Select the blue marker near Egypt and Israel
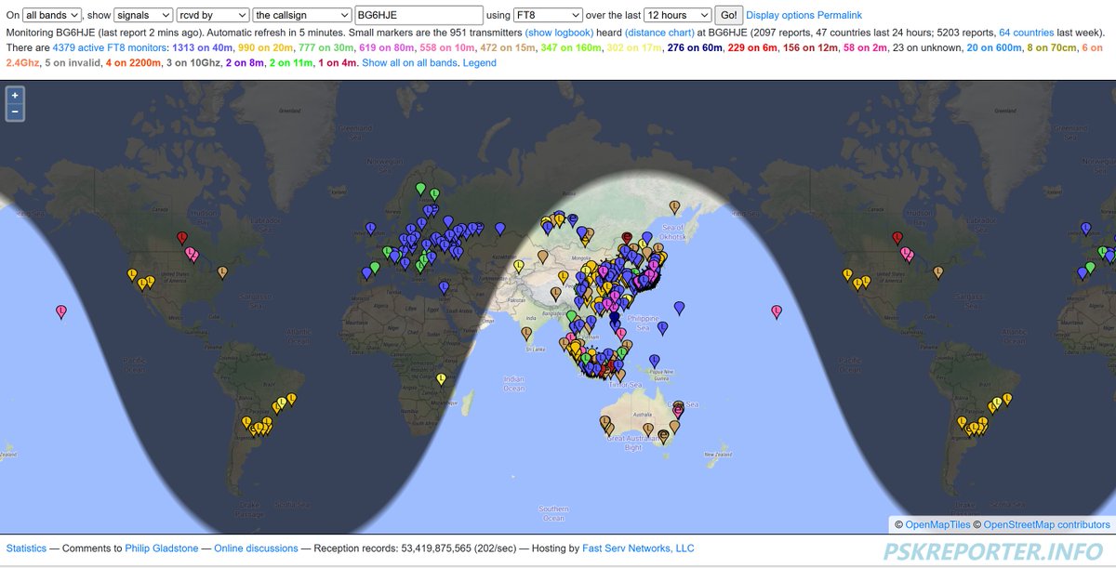The height and width of the screenshot is (568, 1116). click(444, 287)
